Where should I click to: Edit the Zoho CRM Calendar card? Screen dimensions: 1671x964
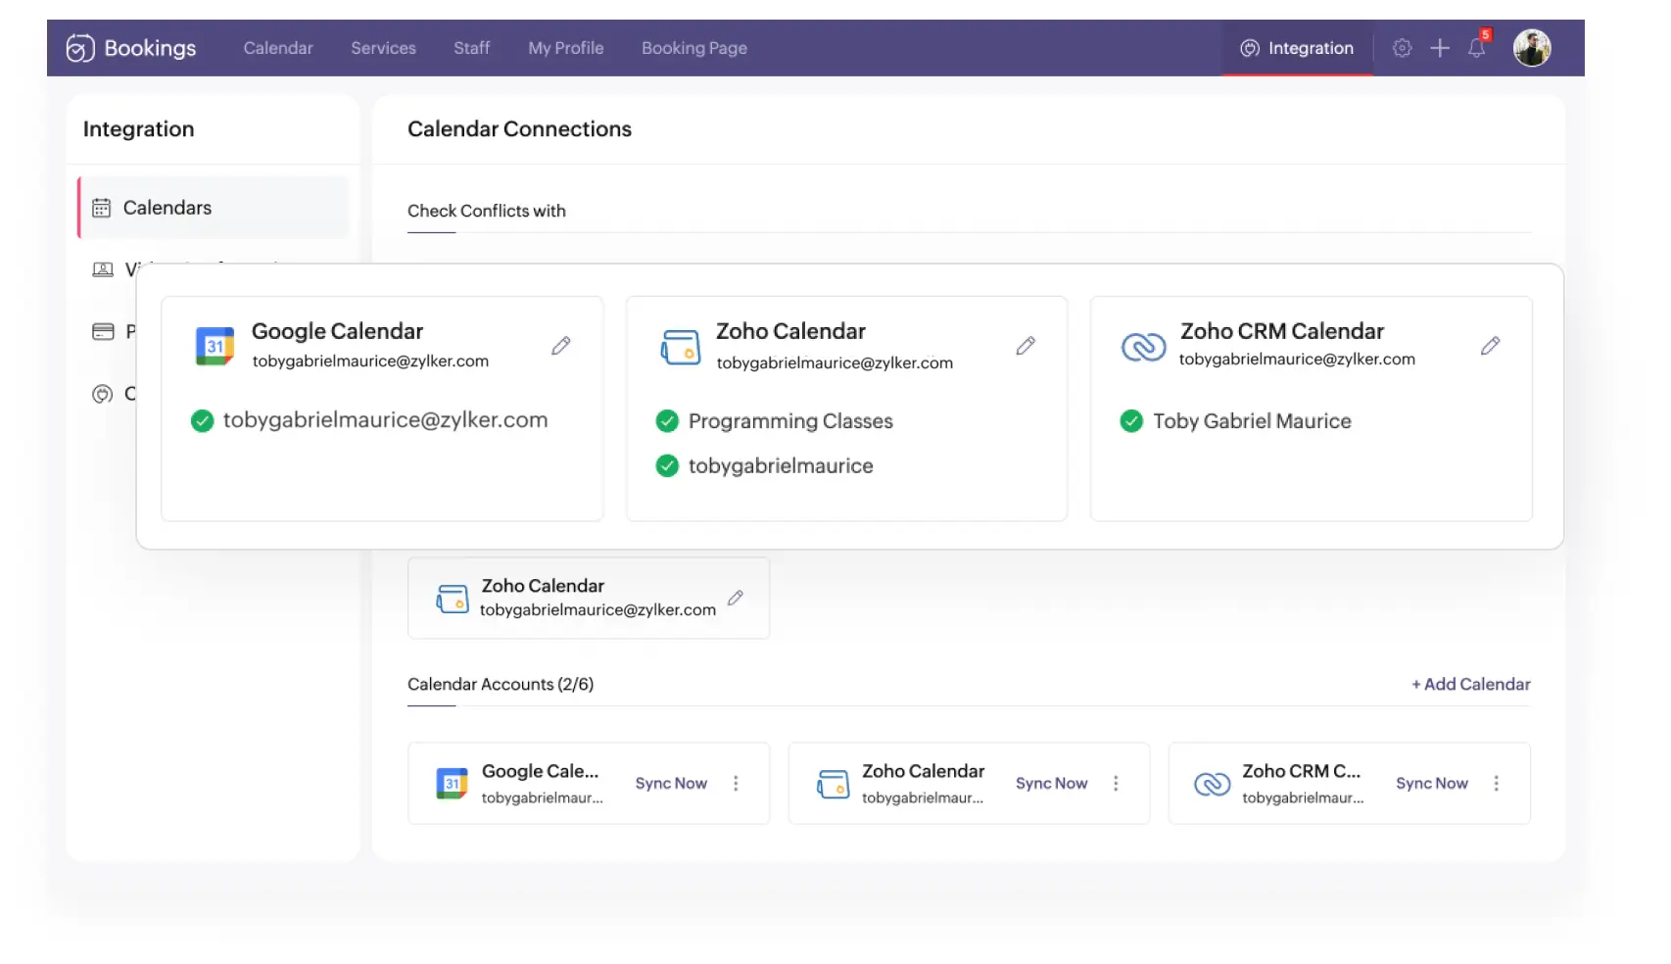coord(1490,346)
